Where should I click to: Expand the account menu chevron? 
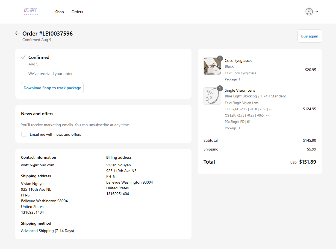317,12
